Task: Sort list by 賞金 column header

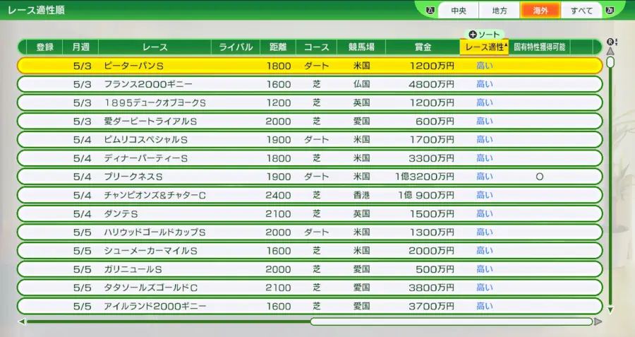Action: [423, 47]
